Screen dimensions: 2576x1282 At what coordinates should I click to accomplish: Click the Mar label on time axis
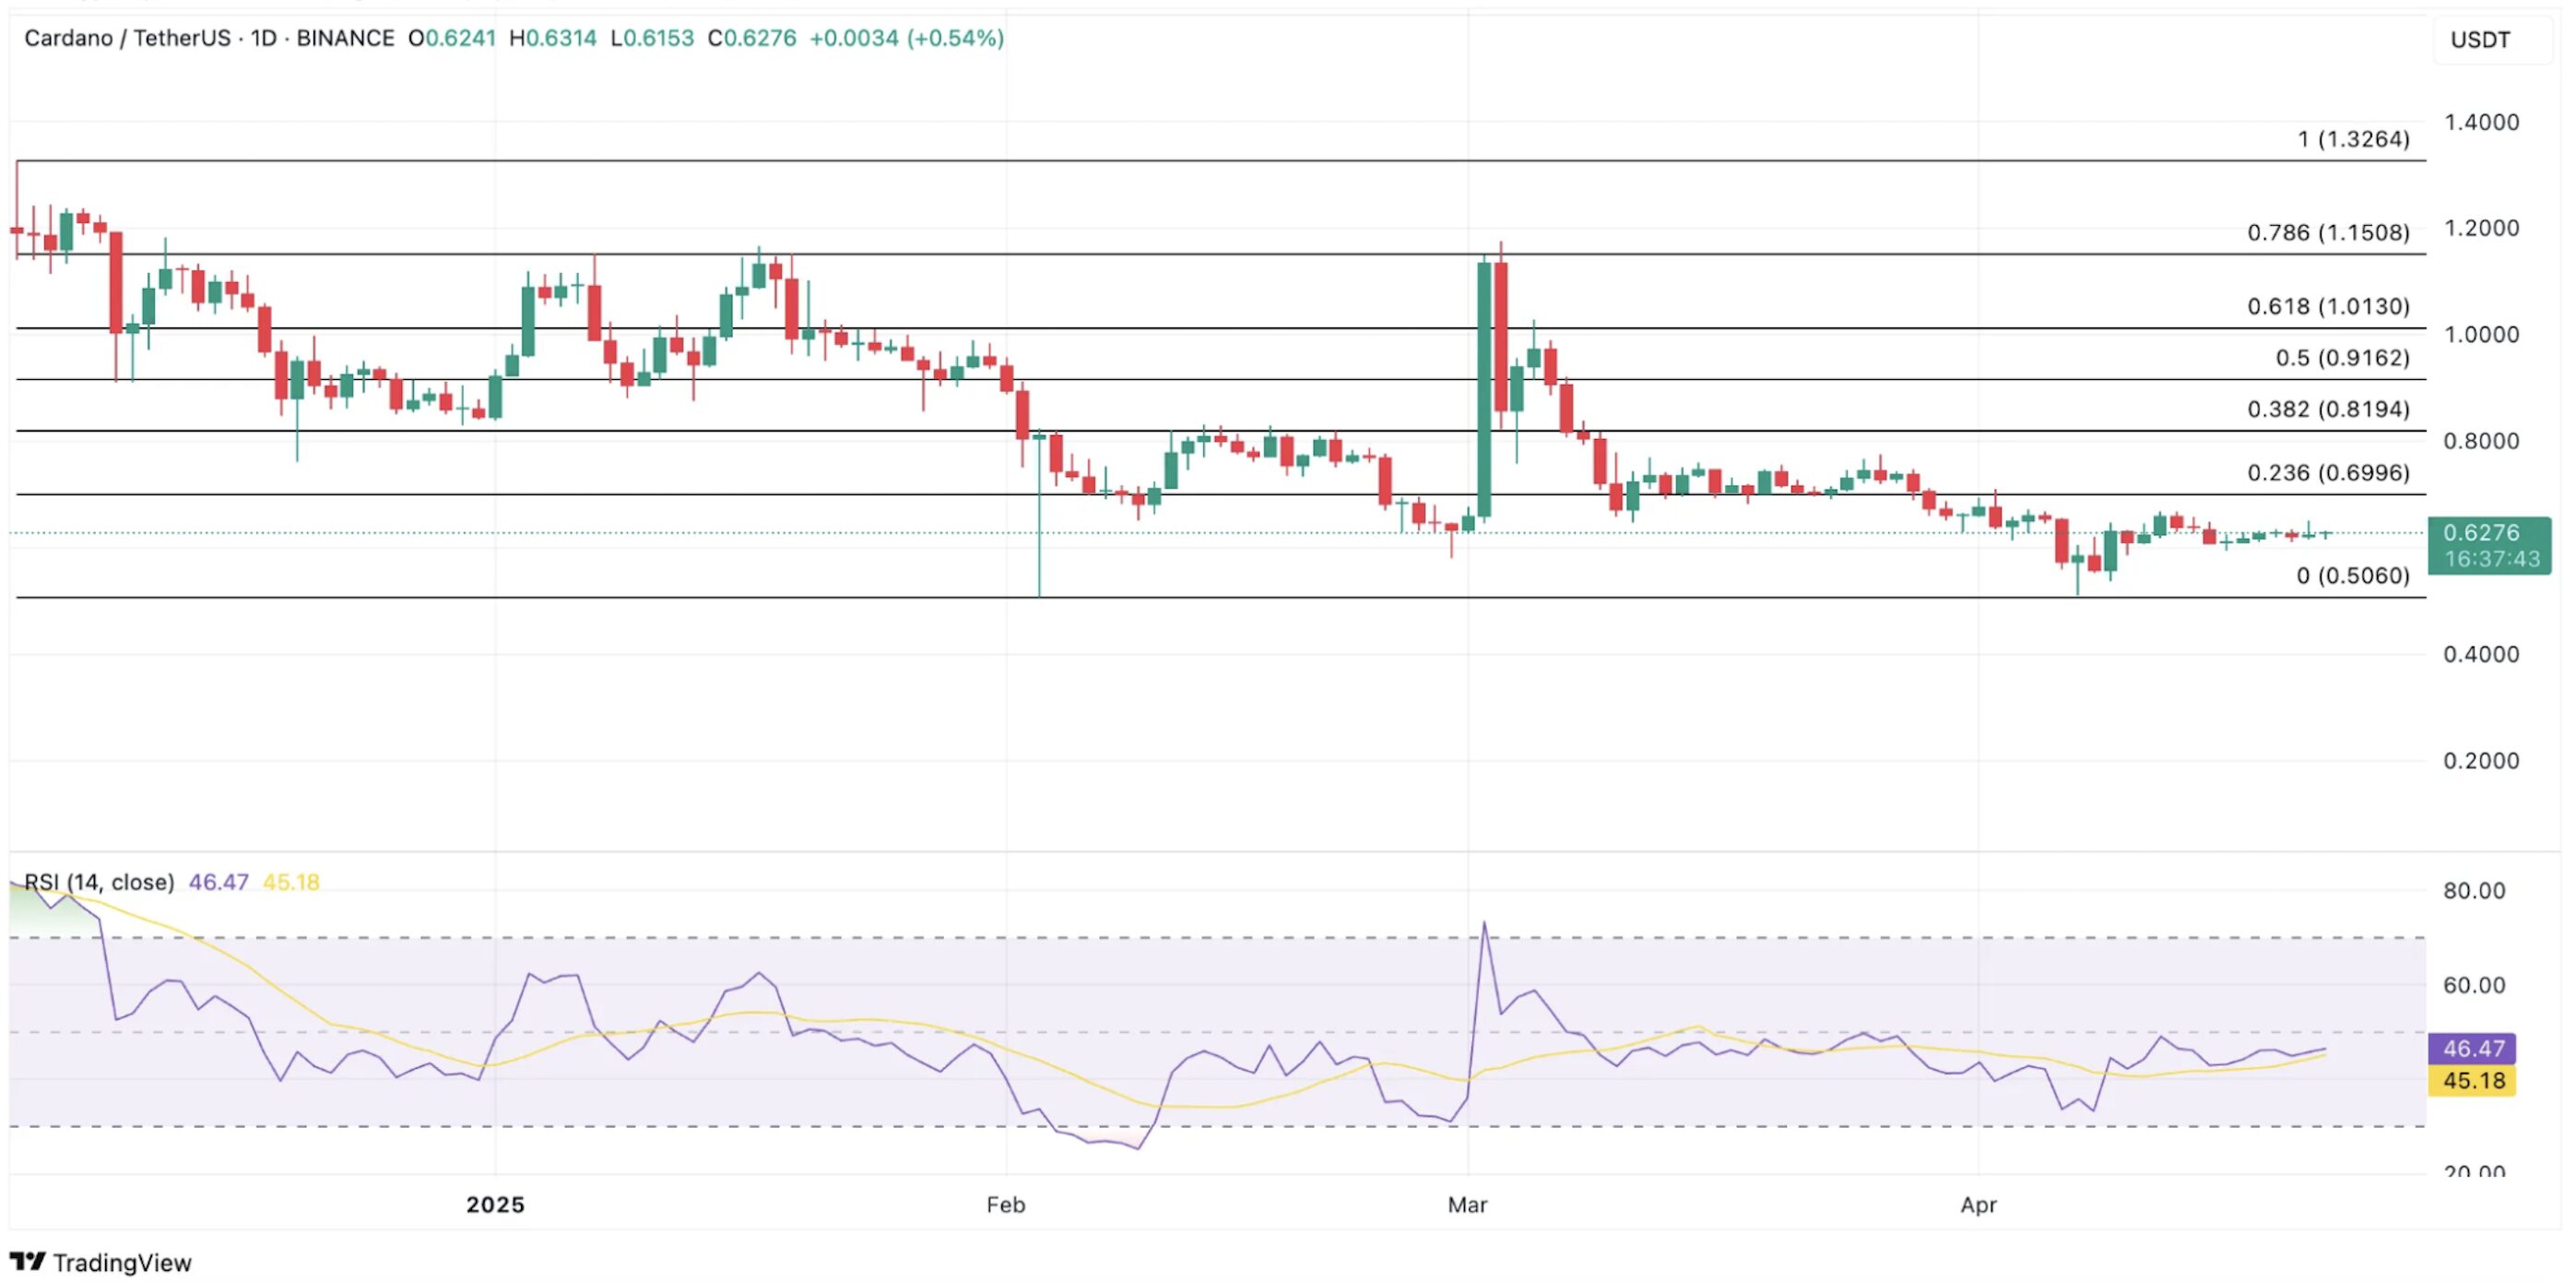click(x=1467, y=1204)
